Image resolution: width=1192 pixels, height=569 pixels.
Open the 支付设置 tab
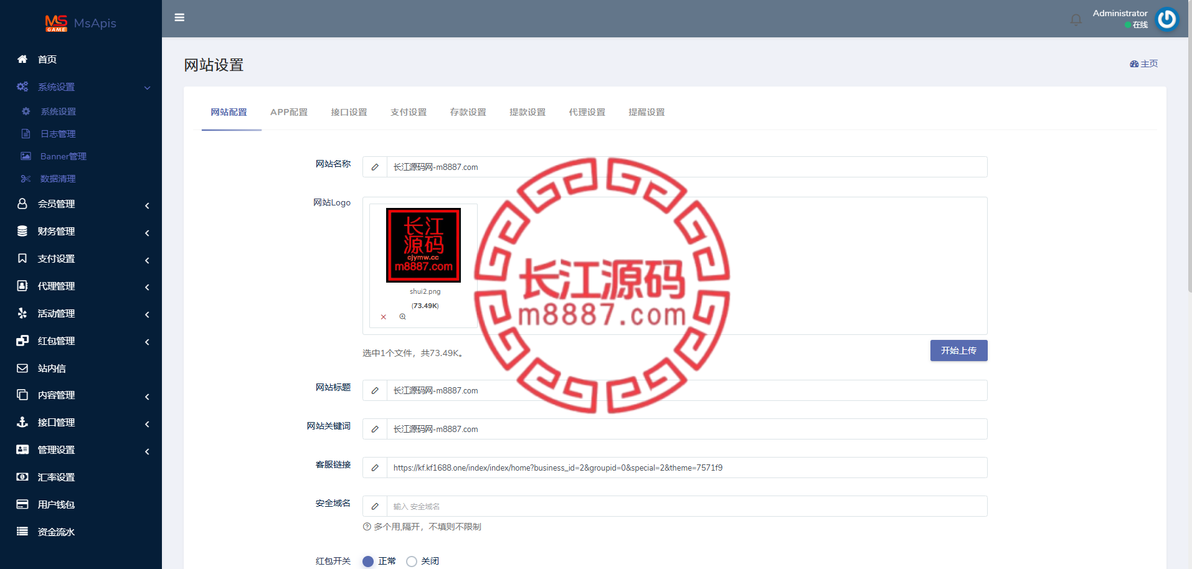click(x=409, y=112)
